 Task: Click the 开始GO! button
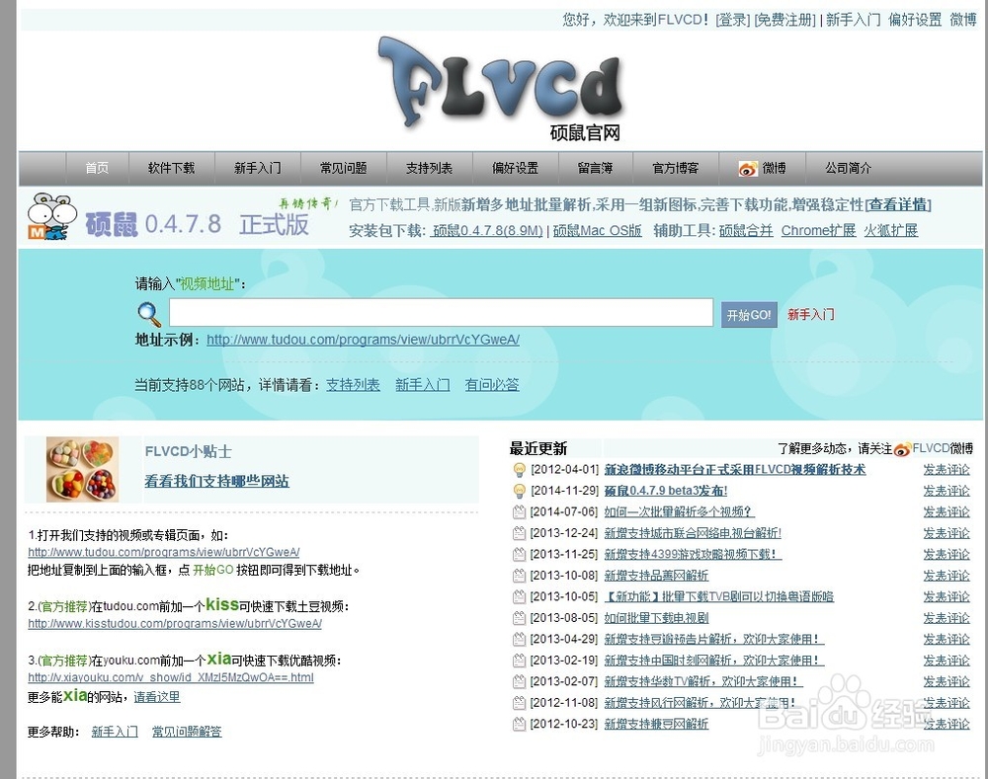click(x=749, y=315)
